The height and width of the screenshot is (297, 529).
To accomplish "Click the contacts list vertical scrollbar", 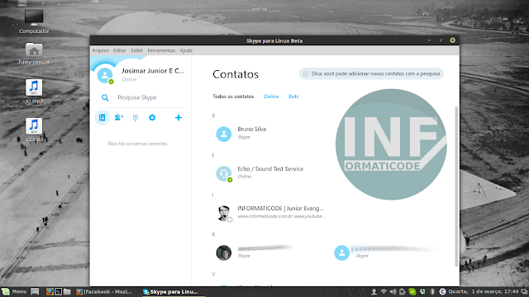I will point(456,186).
